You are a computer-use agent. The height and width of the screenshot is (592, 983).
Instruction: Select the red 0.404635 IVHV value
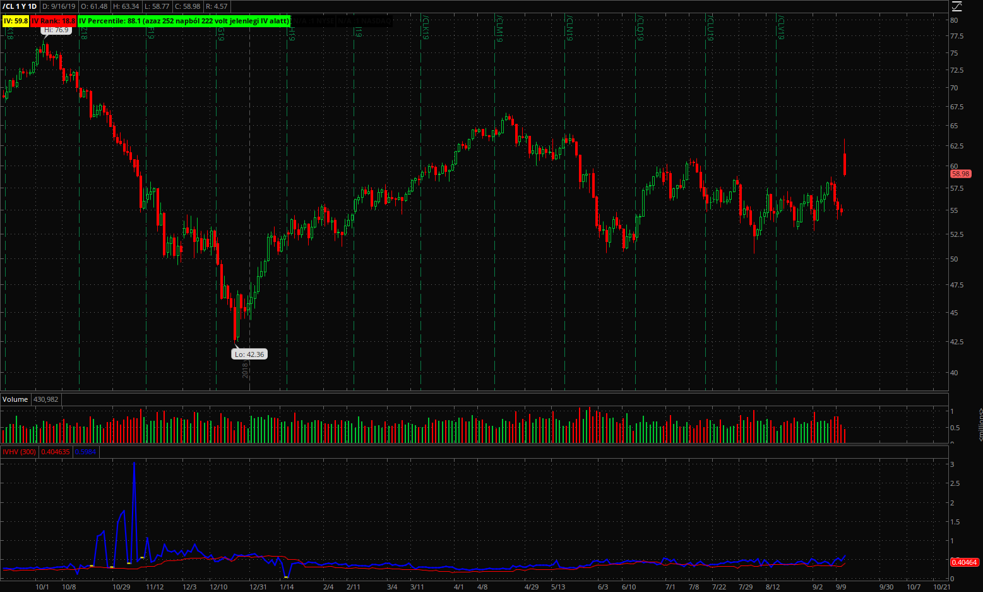coord(56,452)
